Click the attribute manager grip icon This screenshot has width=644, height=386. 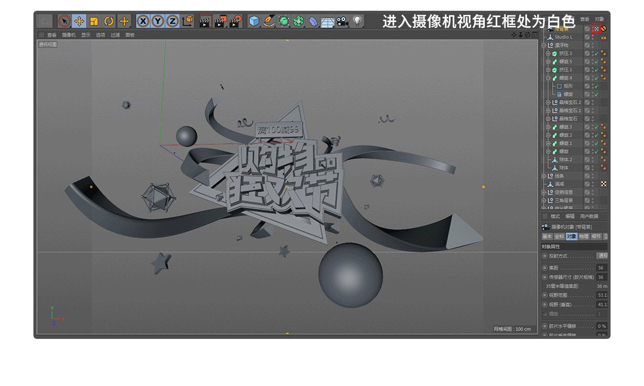point(545,216)
